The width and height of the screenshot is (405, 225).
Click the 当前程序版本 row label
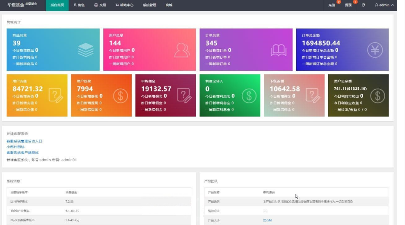(19, 192)
